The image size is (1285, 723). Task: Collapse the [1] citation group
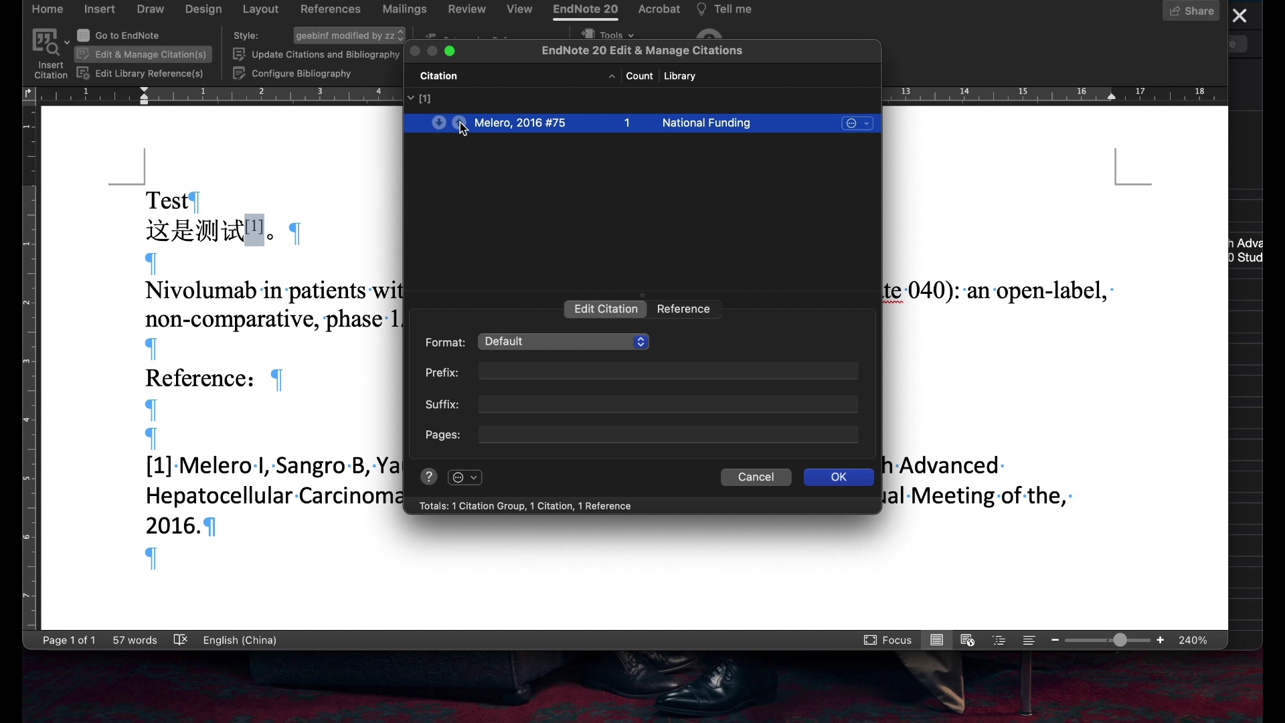click(x=411, y=98)
